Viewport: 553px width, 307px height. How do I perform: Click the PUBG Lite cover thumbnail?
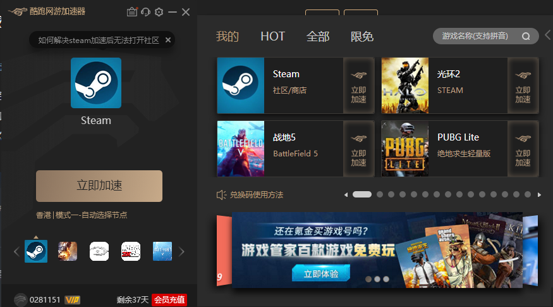(x=405, y=149)
